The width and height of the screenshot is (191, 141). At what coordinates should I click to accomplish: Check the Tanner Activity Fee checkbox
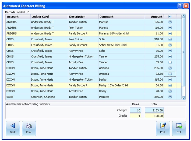point(170,62)
